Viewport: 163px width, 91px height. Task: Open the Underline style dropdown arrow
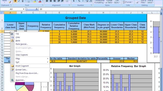[x=25, y=1]
